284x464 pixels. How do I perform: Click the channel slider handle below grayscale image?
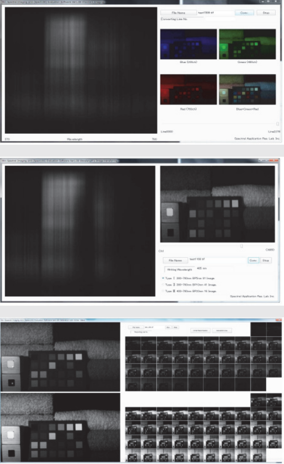coord(241,246)
